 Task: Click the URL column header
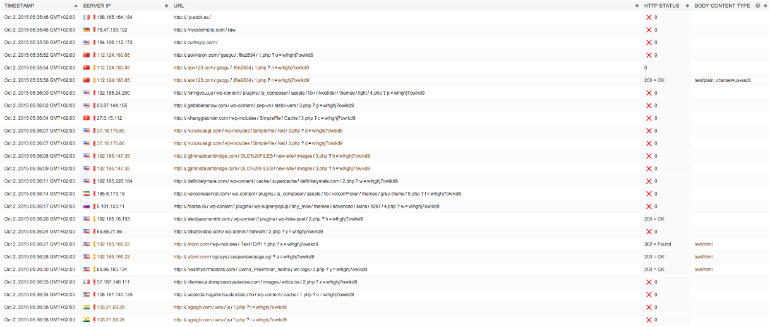tap(179, 6)
